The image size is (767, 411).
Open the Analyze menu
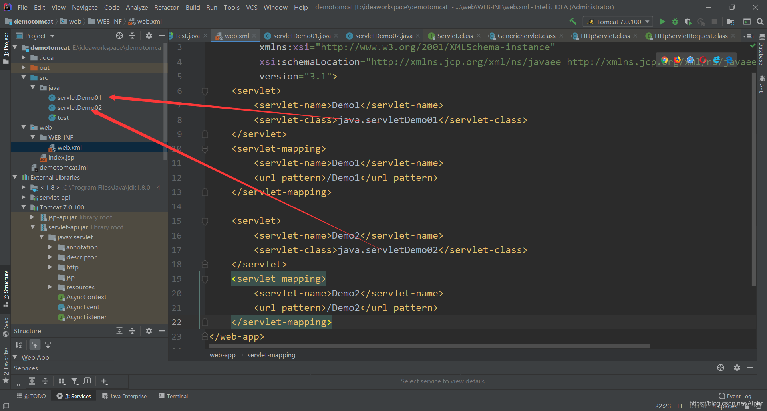pos(137,7)
